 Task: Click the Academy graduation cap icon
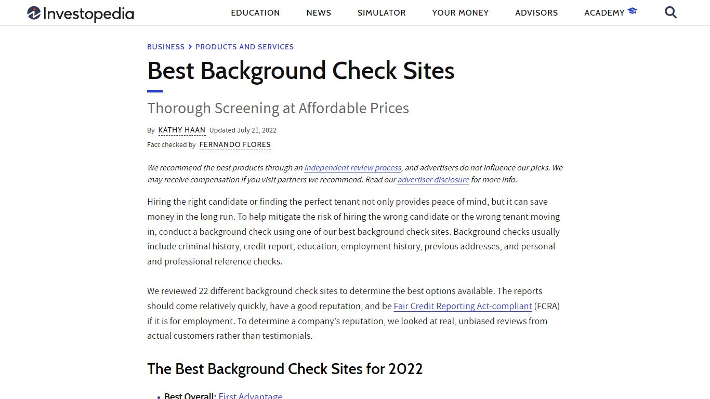tap(632, 11)
